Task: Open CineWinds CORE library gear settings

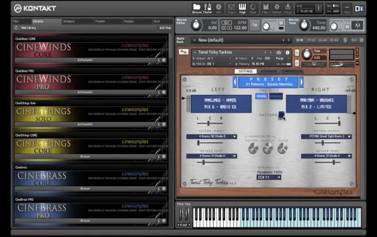Action: coord(164,60)
